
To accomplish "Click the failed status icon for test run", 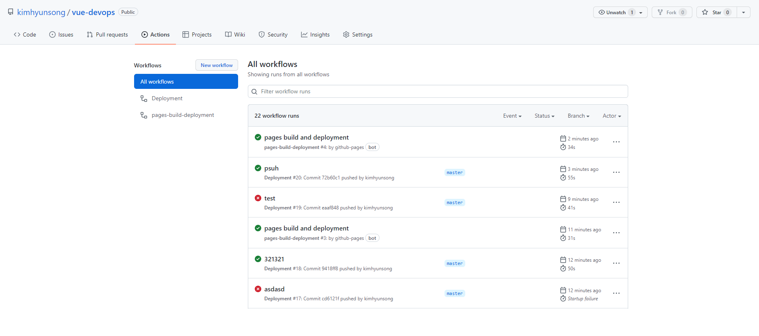I will coord(258,198).
